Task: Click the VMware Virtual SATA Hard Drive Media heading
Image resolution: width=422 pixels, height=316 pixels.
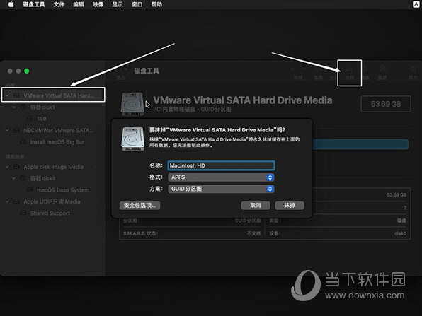Action: [x=242, y=100]
